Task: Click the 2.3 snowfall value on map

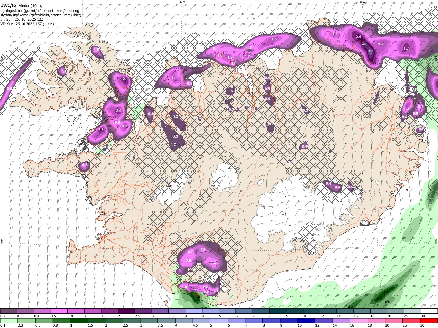Action: click(101, 130)
